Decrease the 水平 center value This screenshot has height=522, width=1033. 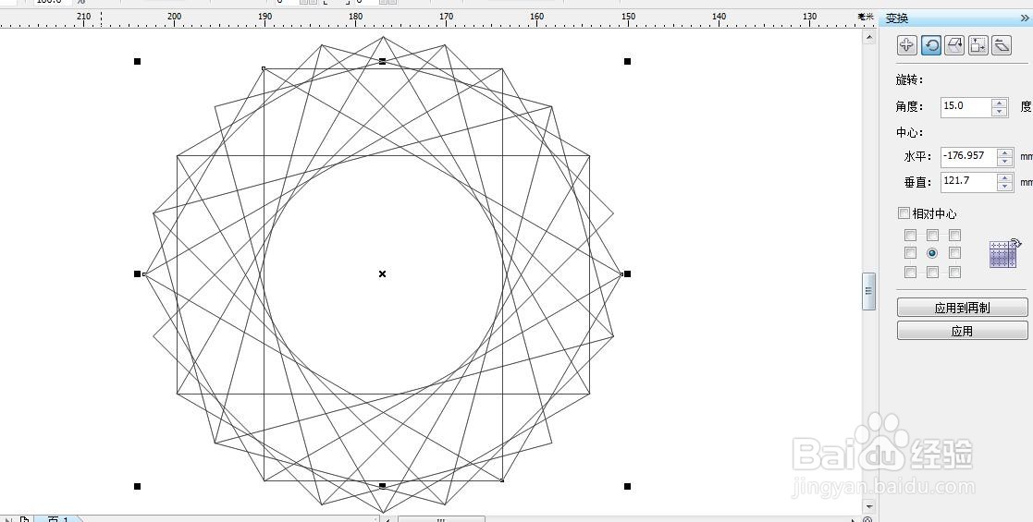tap(1004, 162)
